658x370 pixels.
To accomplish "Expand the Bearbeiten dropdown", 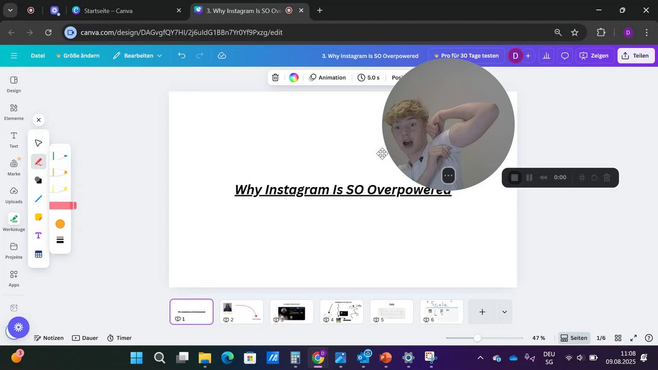I will (138, 55).
